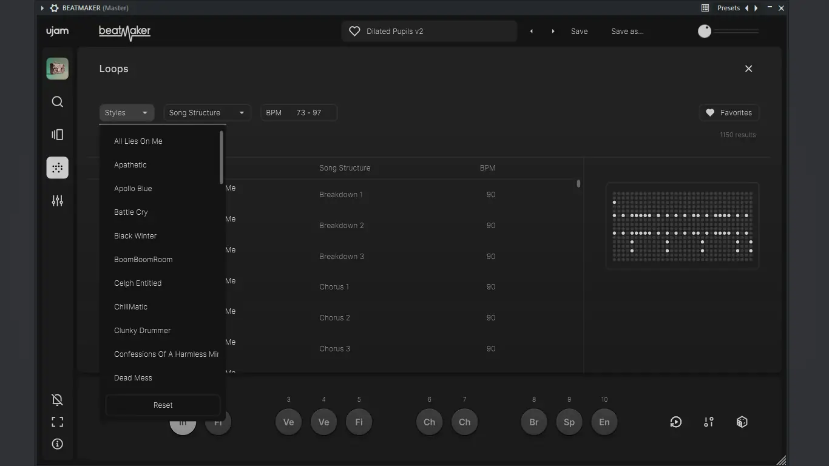
Task: Open the Presets menu in title bar
Action: tap(728, 8)
